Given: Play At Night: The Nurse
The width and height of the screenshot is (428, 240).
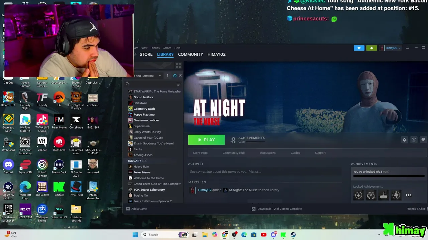Looking at the screenshot, I should 206,140.
